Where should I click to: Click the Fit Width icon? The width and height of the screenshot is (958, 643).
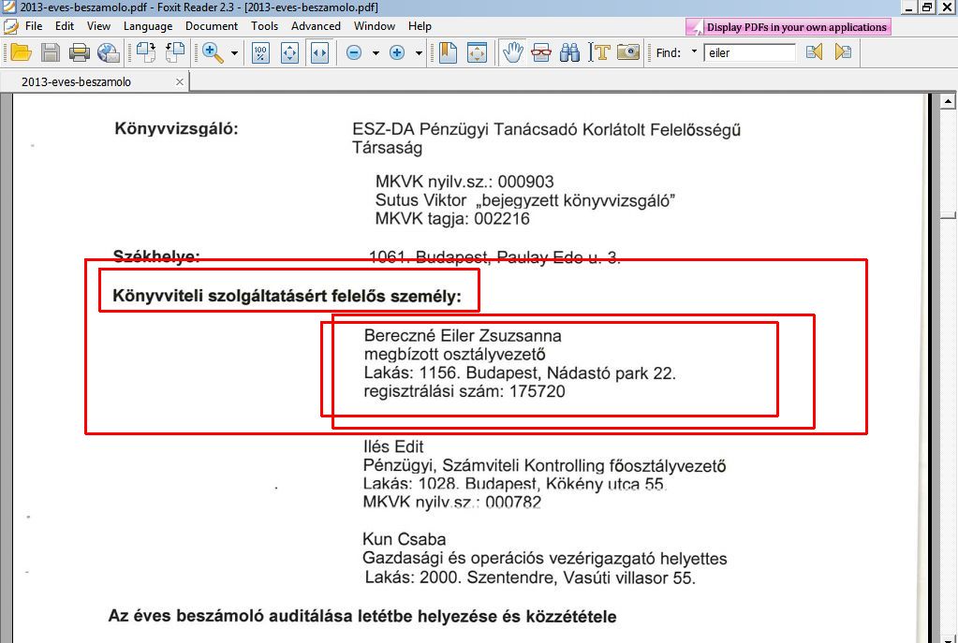click(x=319, y=52)
